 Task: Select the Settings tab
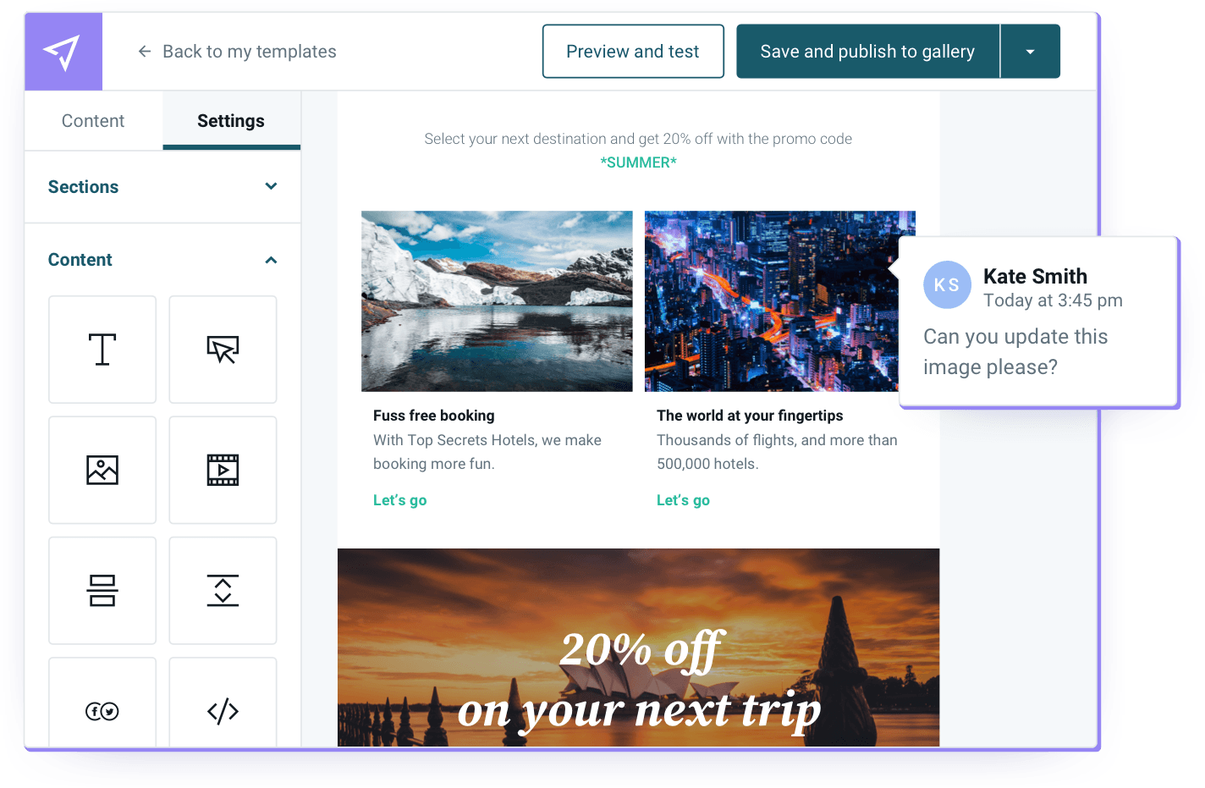tap(231, 121)
